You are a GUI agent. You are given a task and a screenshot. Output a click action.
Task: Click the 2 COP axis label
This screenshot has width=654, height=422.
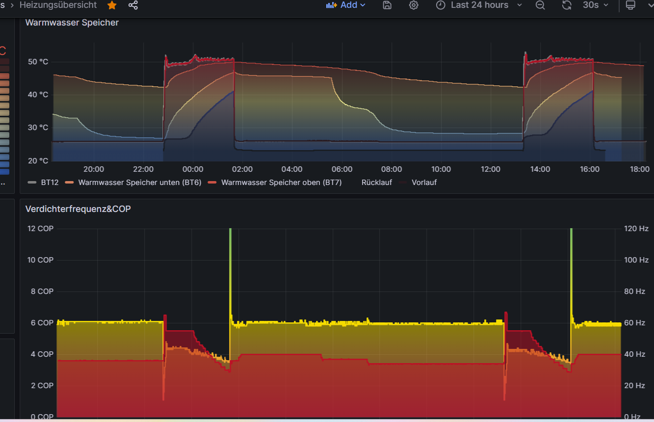pos(42,386)
